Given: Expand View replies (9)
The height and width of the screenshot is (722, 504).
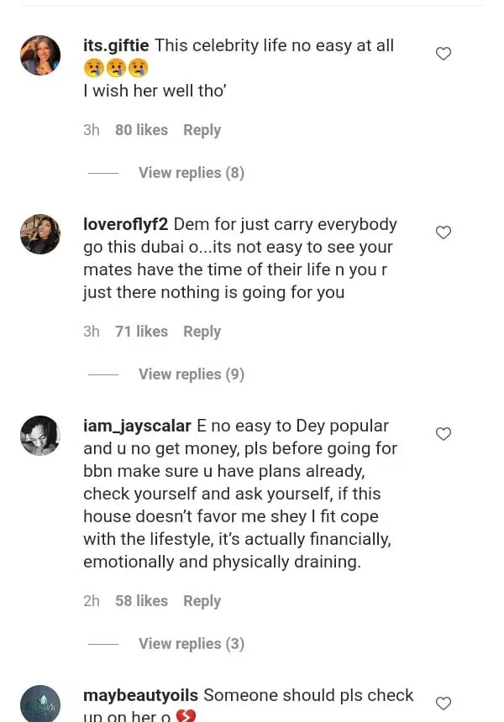Looking at the screenshot, I should (192, 374).
